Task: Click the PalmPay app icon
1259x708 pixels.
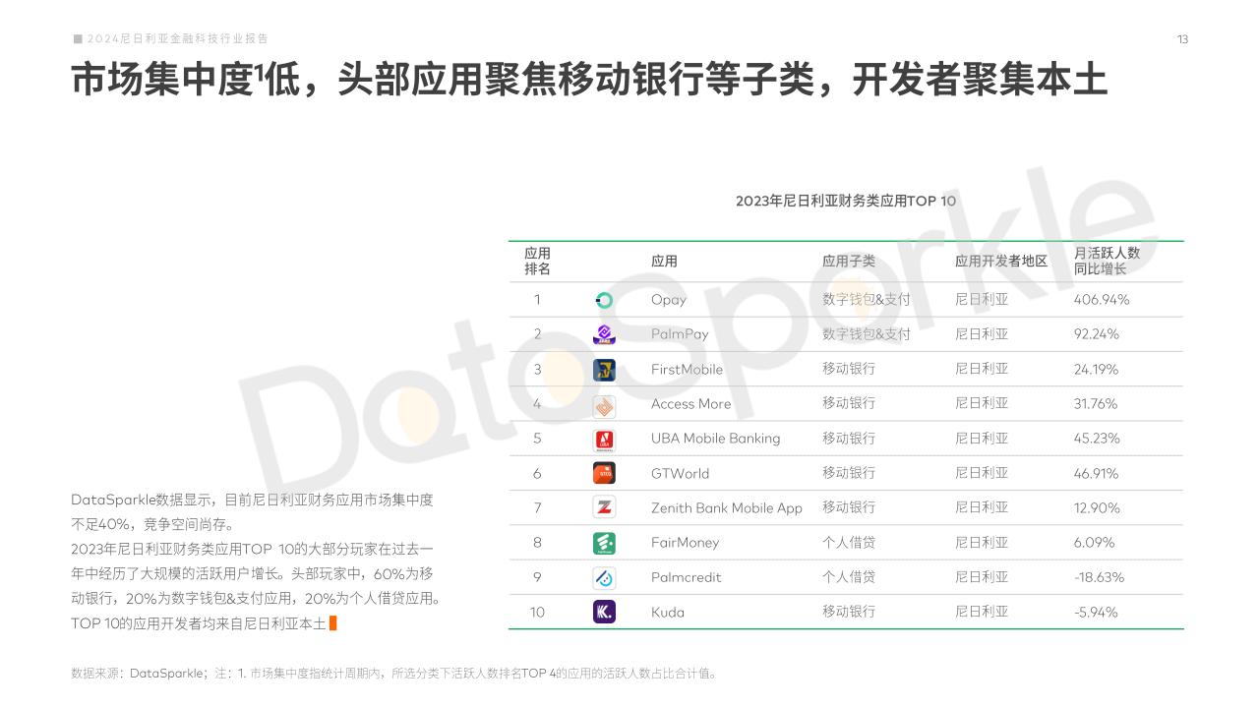Action: [604, 334]
